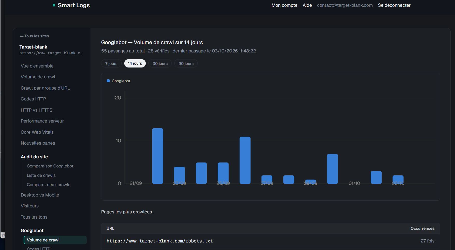Viewport: 455px width, 250px height.
Task: Click the Smart Logs logo
Action: (x=71, y=5)
